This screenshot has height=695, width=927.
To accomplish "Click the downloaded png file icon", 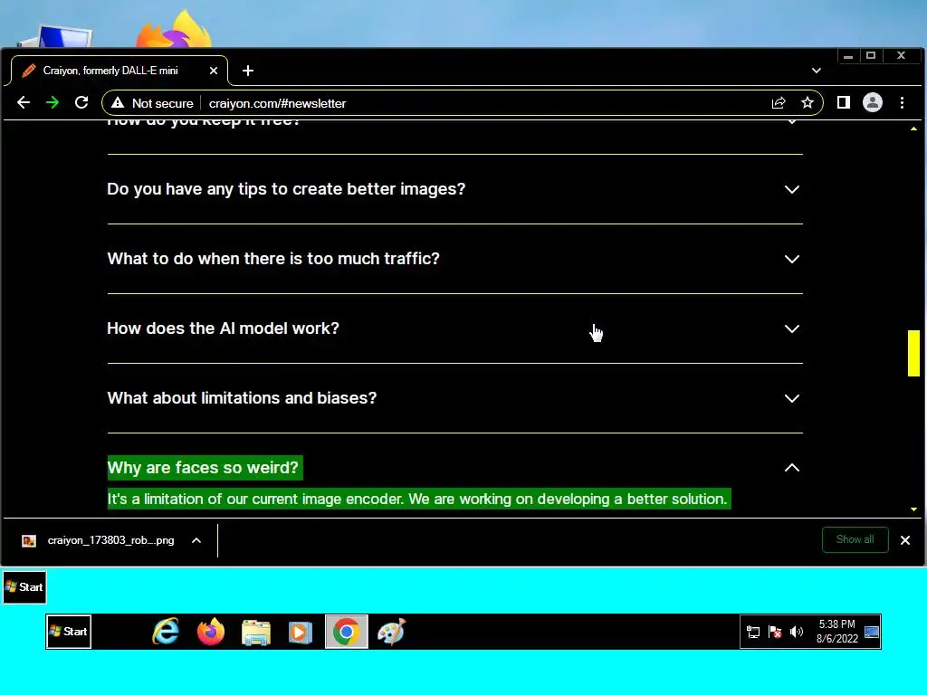I will coord(29,541).
